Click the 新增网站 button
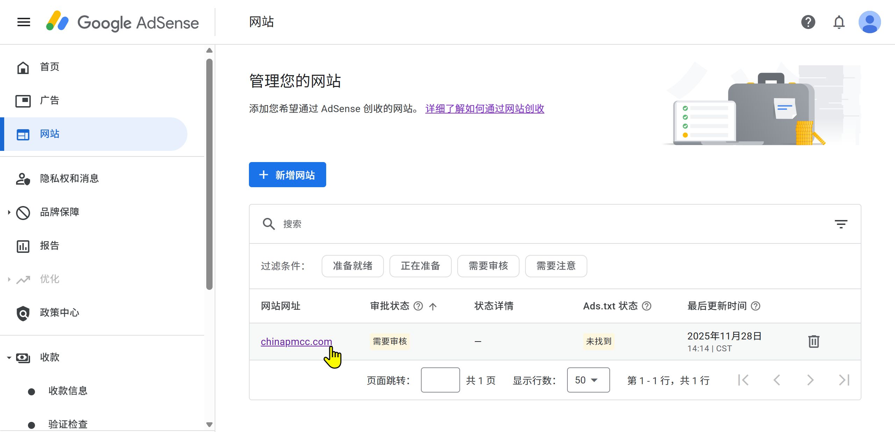 coord(287,175)
